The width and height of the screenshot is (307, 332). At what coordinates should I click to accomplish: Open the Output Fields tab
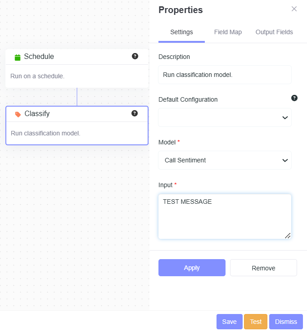point(274,32)
